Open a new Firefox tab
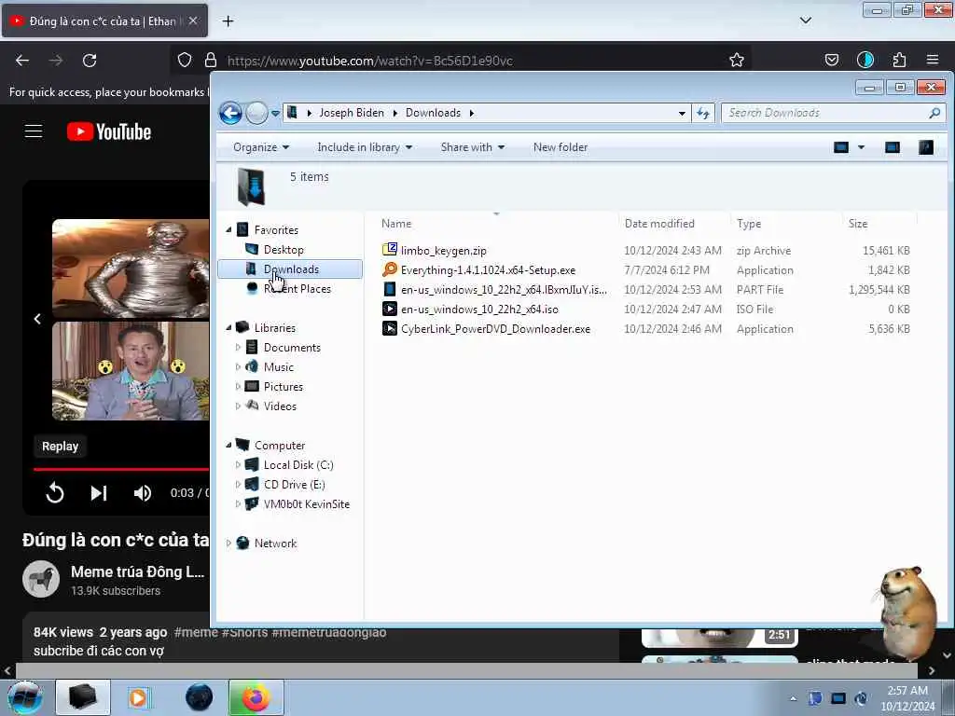 point(228,21)
